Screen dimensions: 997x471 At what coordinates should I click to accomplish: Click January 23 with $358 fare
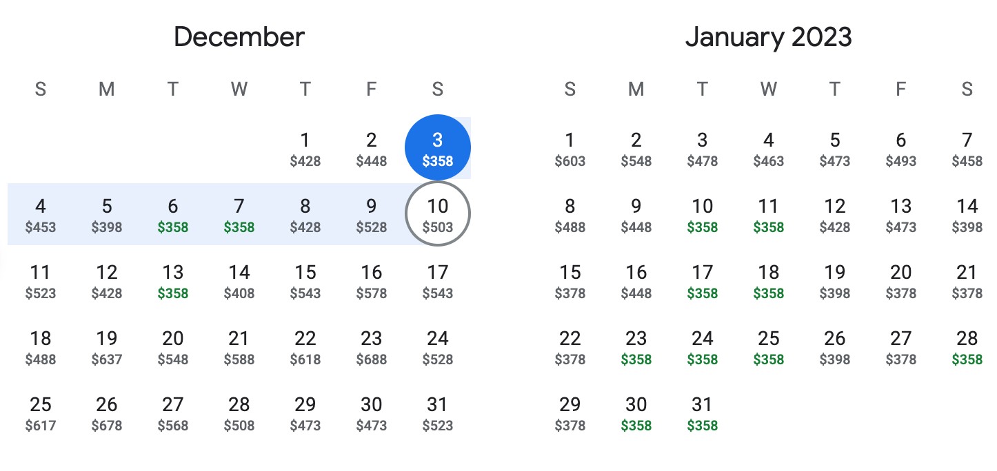[x=636, y=346]
